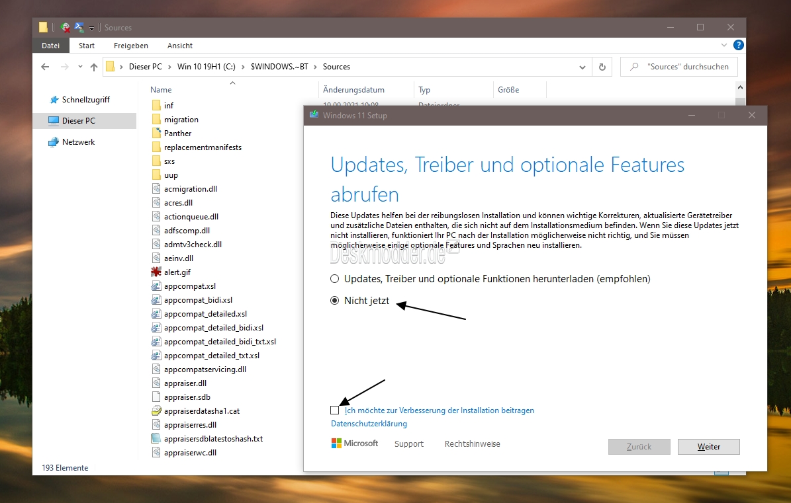Jump to "$WINDOWS.~BT" in the address breadcrumb
The image size is (791, 503).
279,67
